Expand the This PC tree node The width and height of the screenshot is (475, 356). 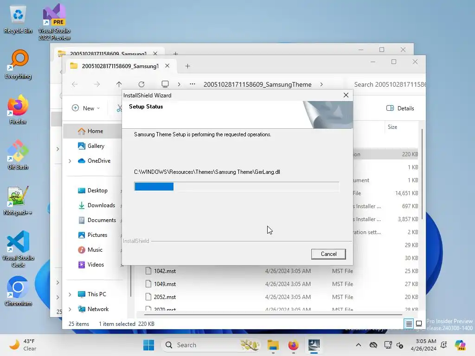pyautogui.click(x=70, y=294)
